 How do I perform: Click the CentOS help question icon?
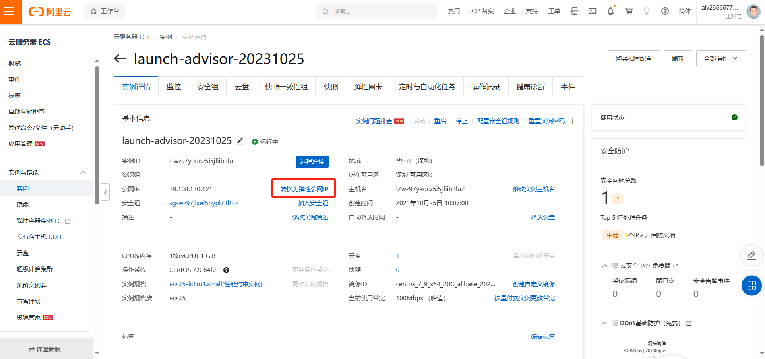pyautogui.click(x=226, y=270)
